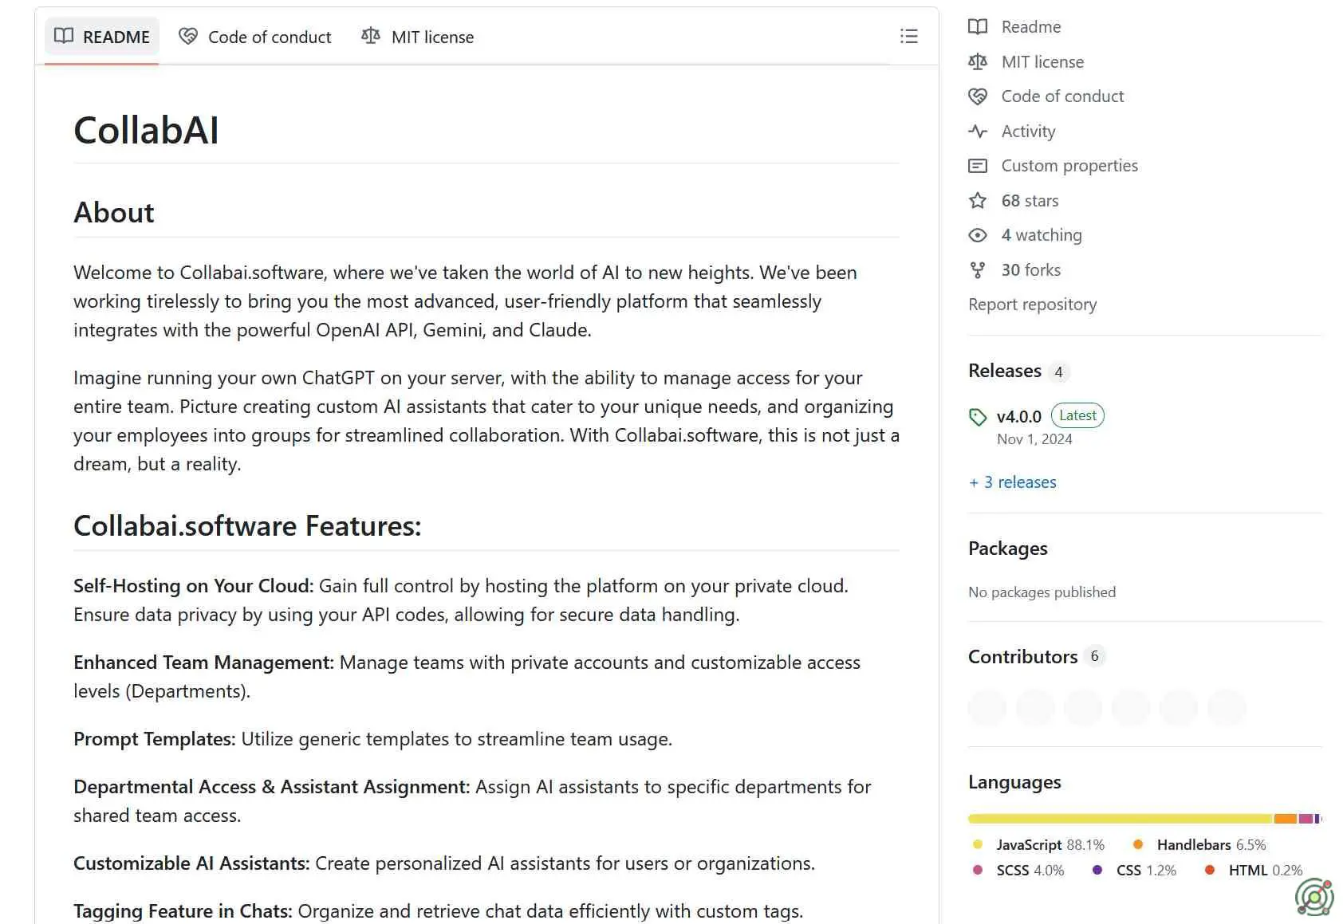Switch to the MIT license tab
Viewport: 1343px width, 924px height.
[418, 37]
